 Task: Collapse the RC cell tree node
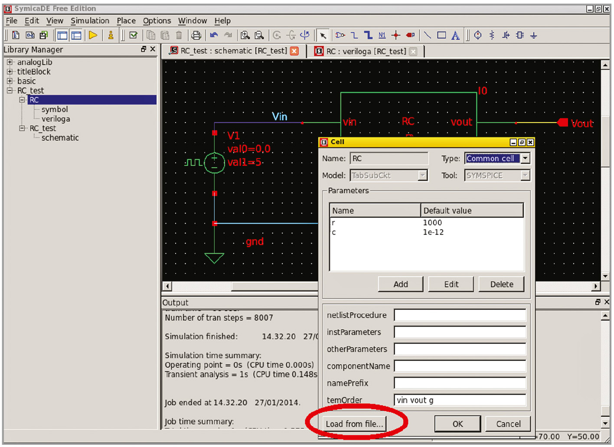[x=22, y=100]
